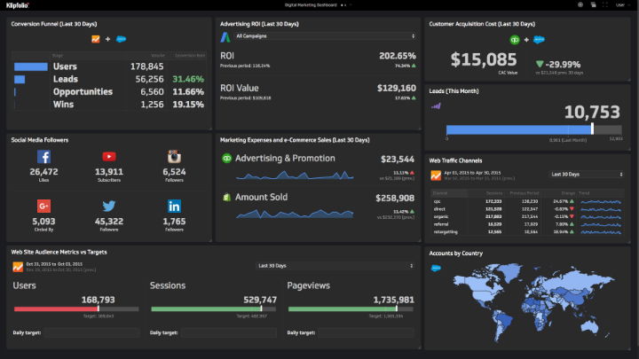Viewport: 639px width, 359px height.
Task: Click the Sessions Daily target input field
Action: 229,333
